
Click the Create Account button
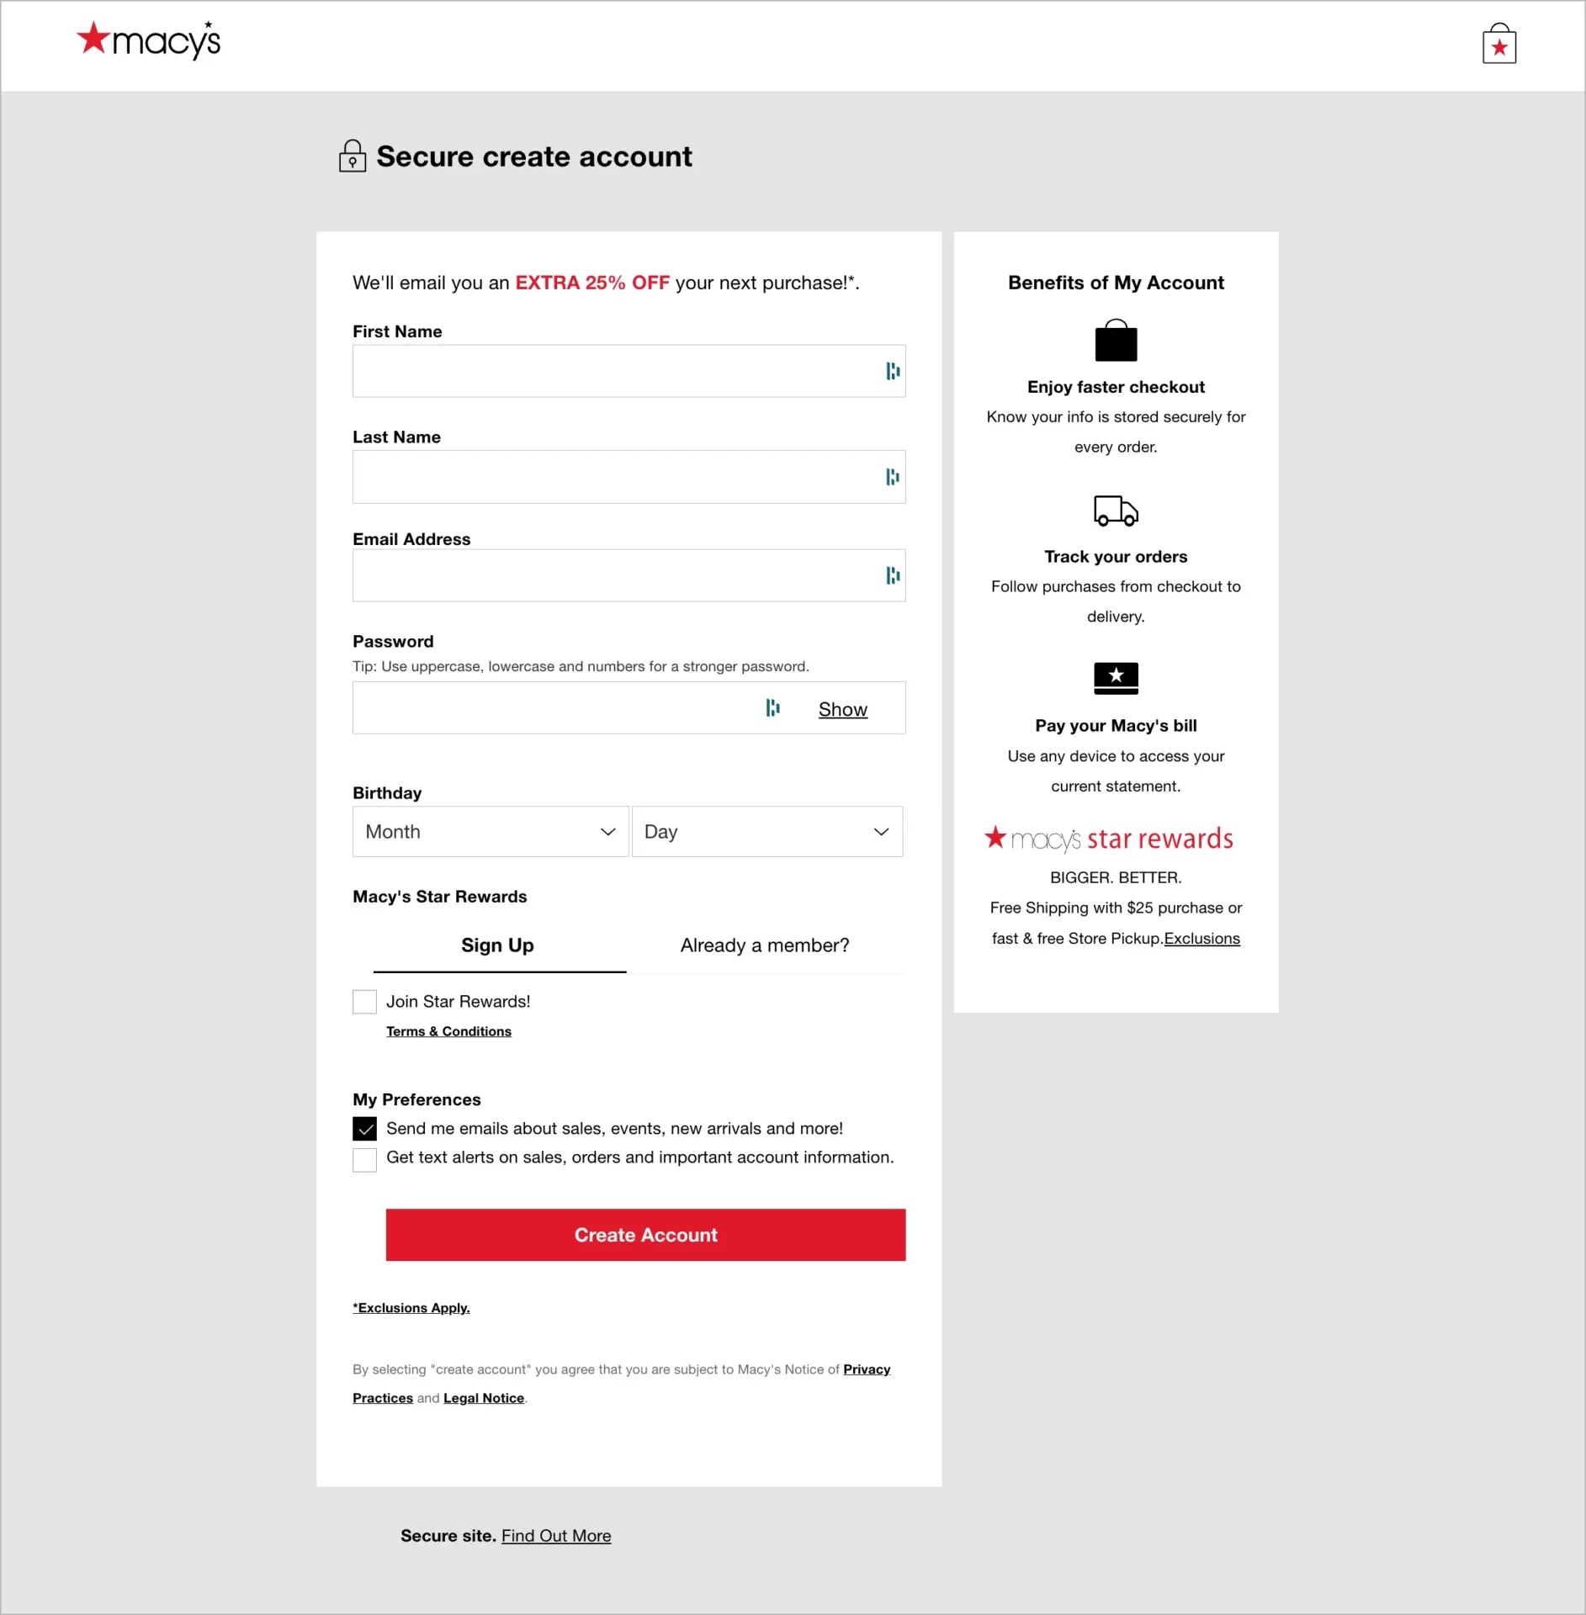click(644, 1234)
